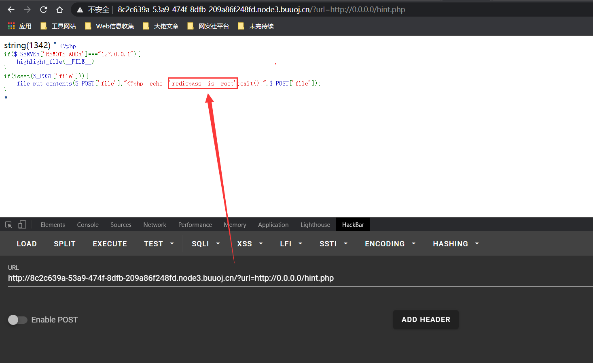Open the 大佬文章 bookmark folder
The image size is (593, 363).
point(161,26)
